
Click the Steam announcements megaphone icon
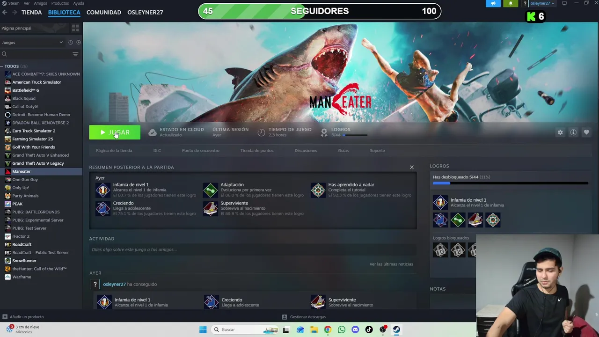493,3
